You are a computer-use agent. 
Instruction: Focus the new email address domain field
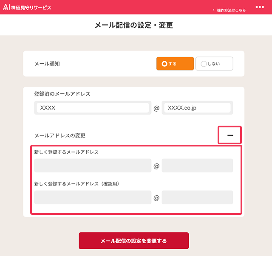click(198, 166)
